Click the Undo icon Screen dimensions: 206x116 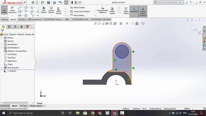pos(60,2)
